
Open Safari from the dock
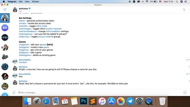click(46, 101)
